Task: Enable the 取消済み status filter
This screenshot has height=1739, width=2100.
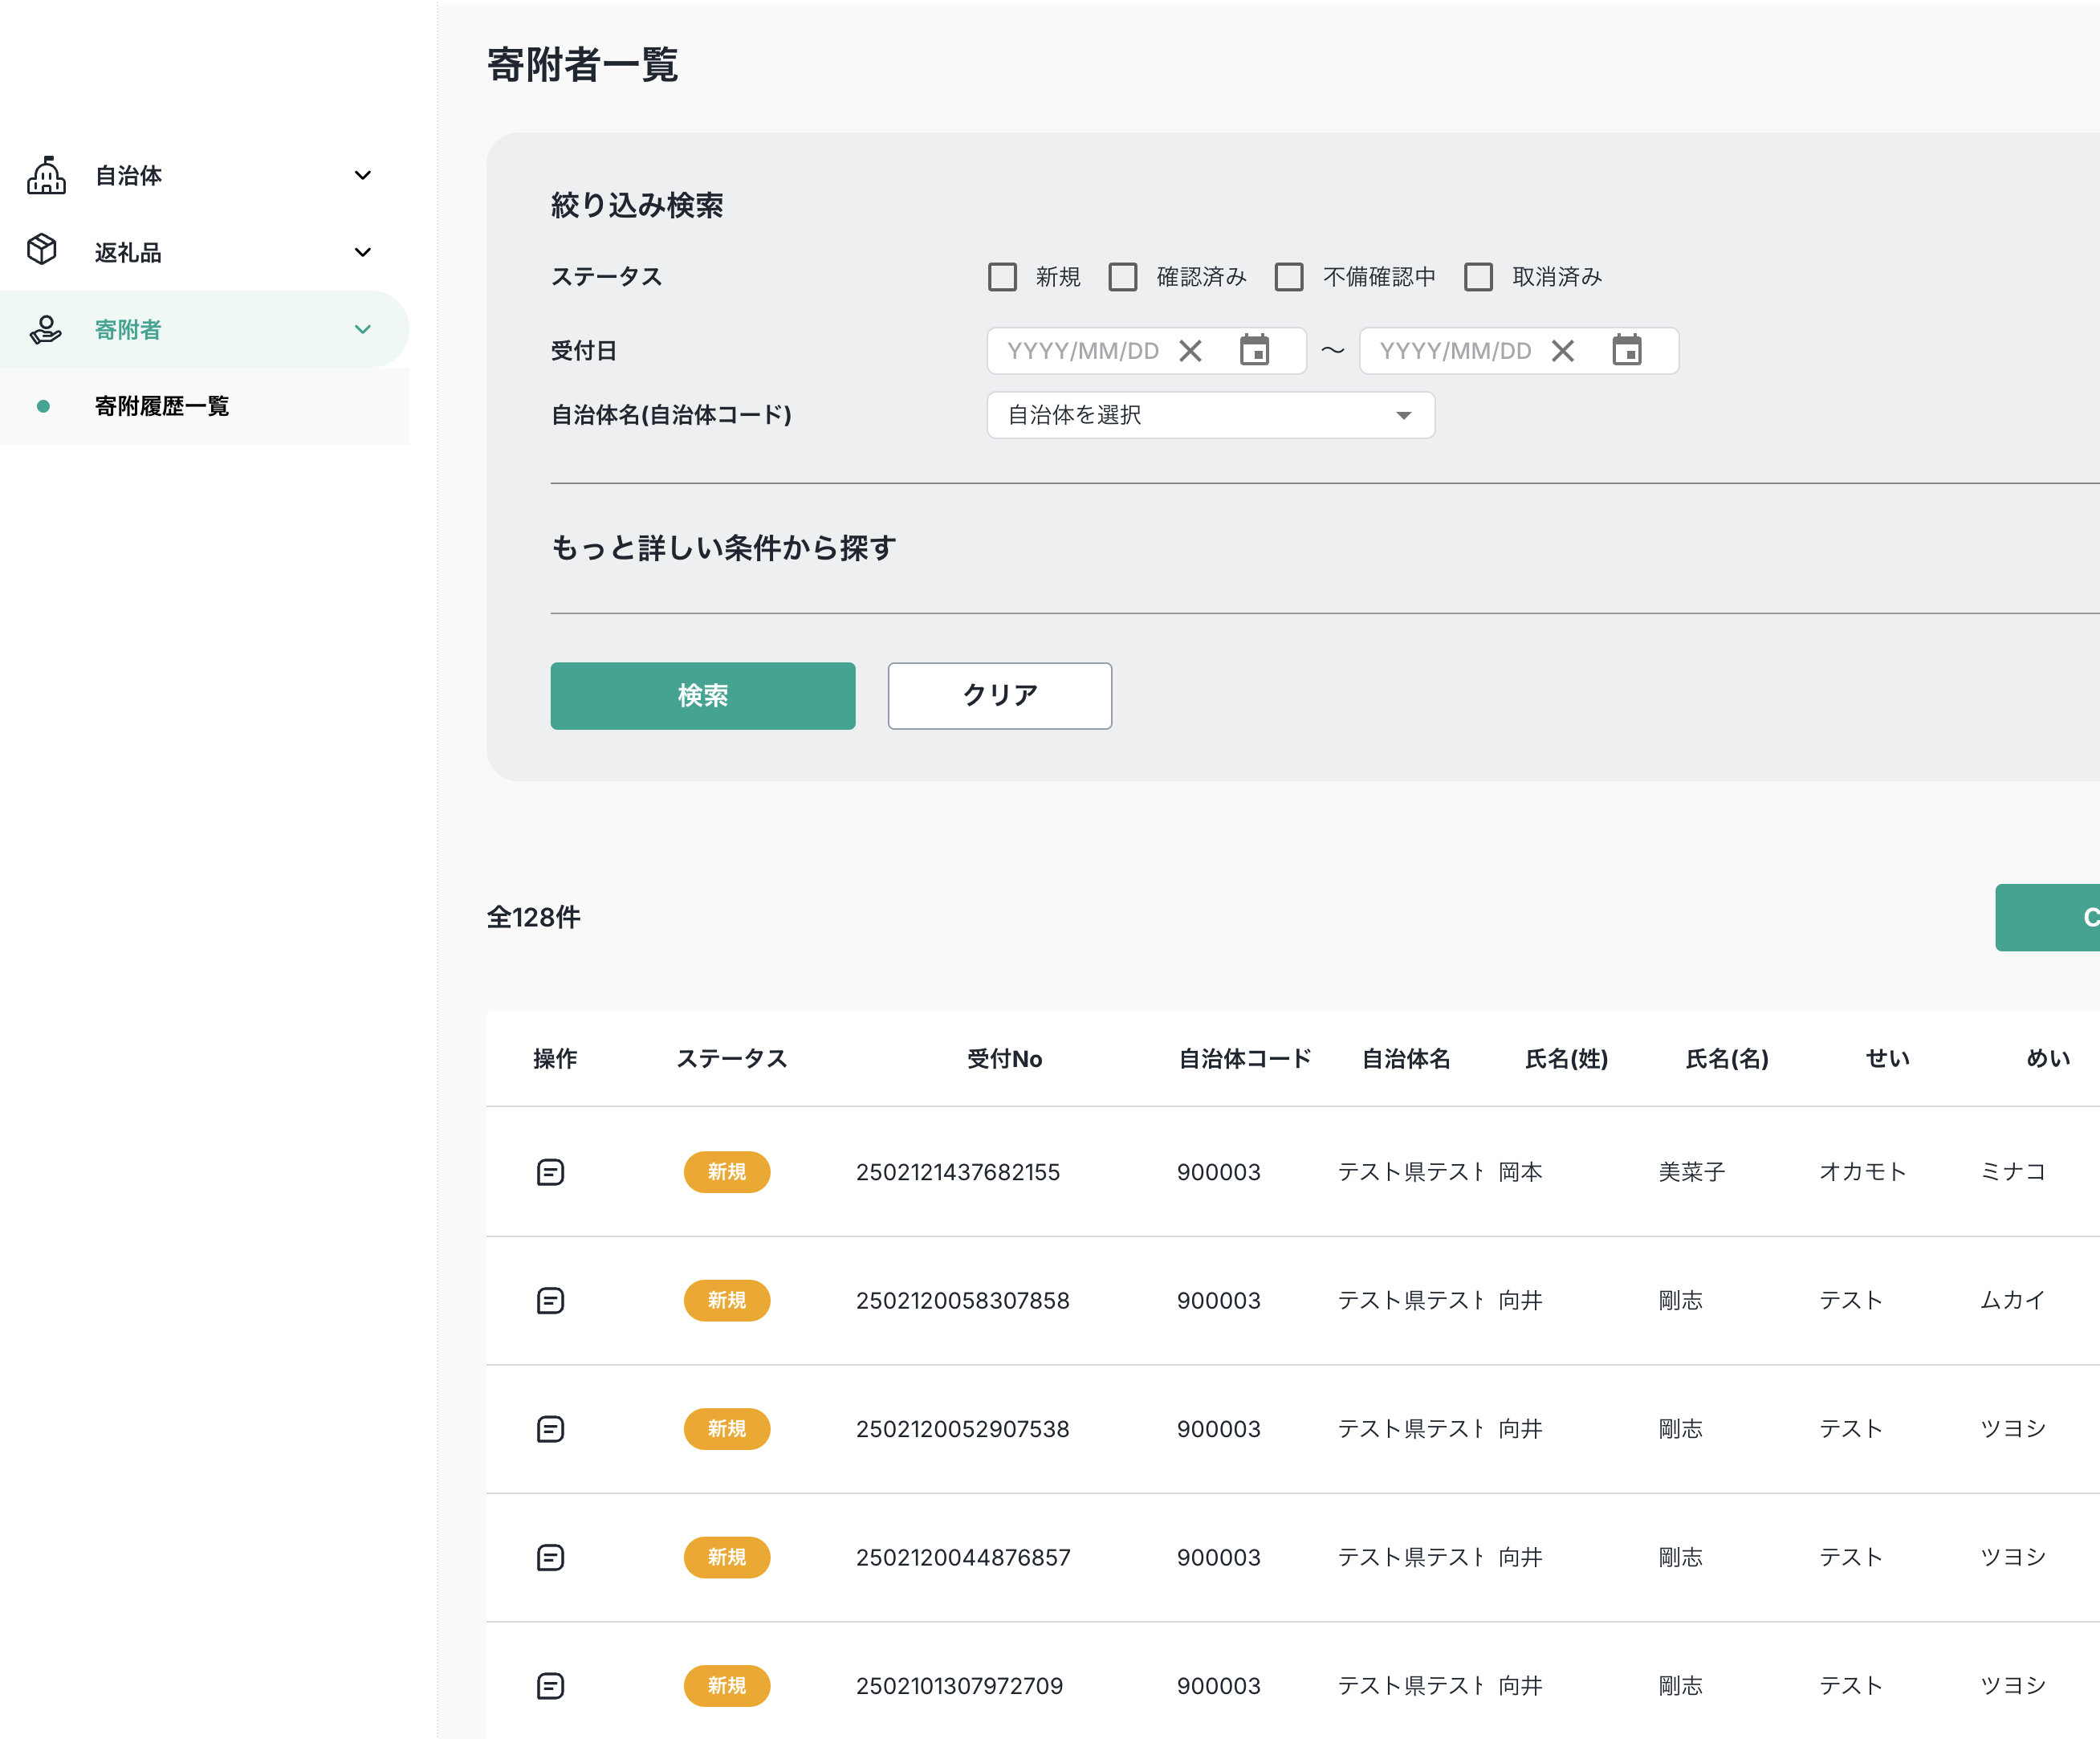Action: 1478,277
